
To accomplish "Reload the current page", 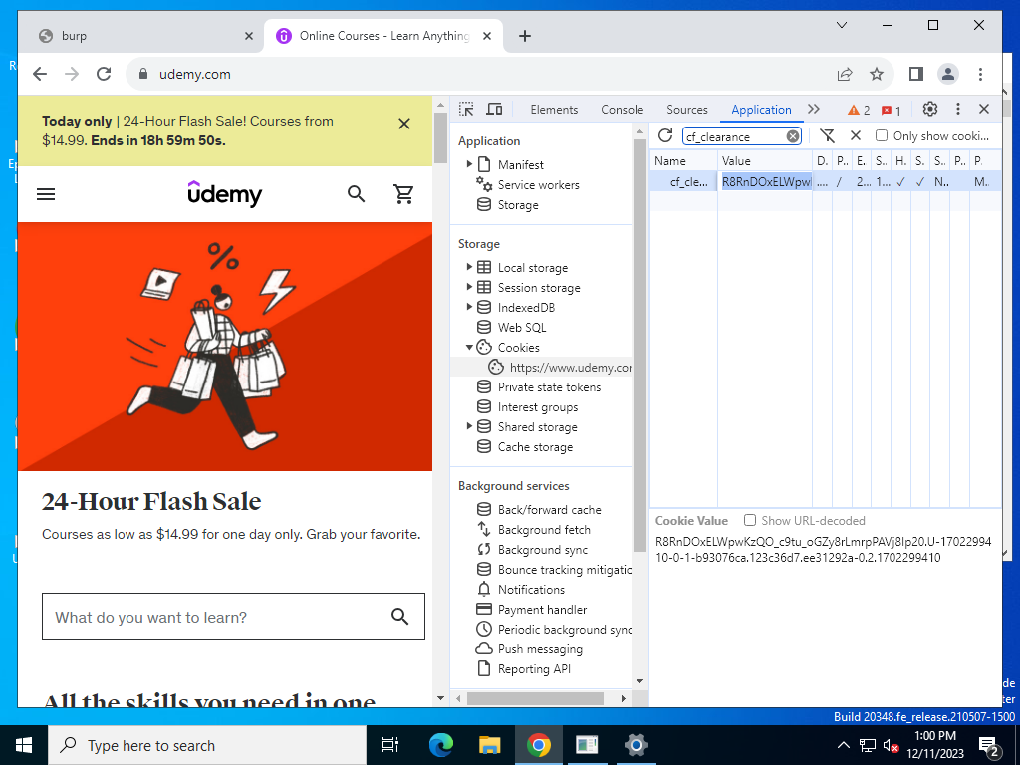I will click(104, 74).
